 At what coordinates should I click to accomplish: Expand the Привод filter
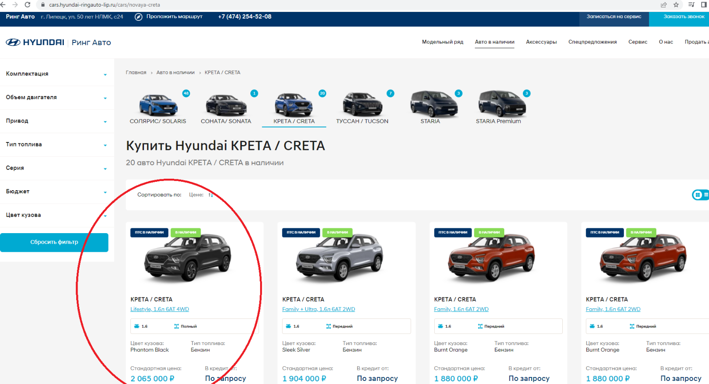click(x=57, y=121)
